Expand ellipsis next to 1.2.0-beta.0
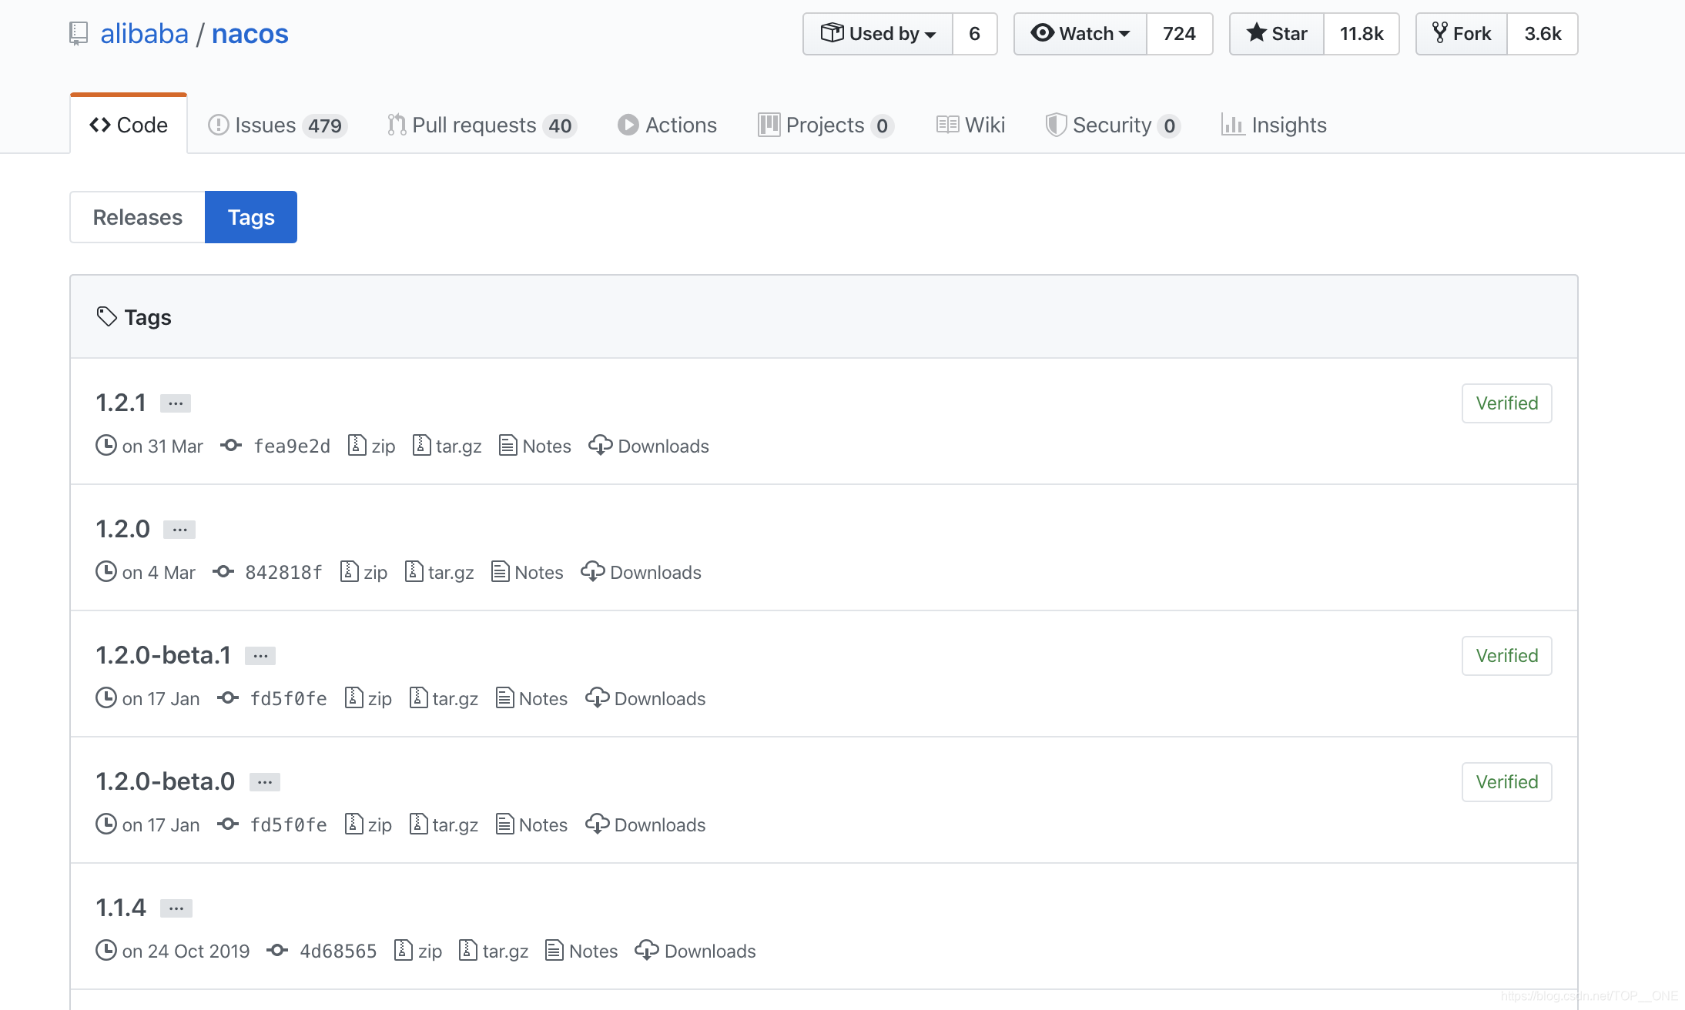Viewport: 1685px width, 1010px height. pyautogui.click(x=264, y=782)
